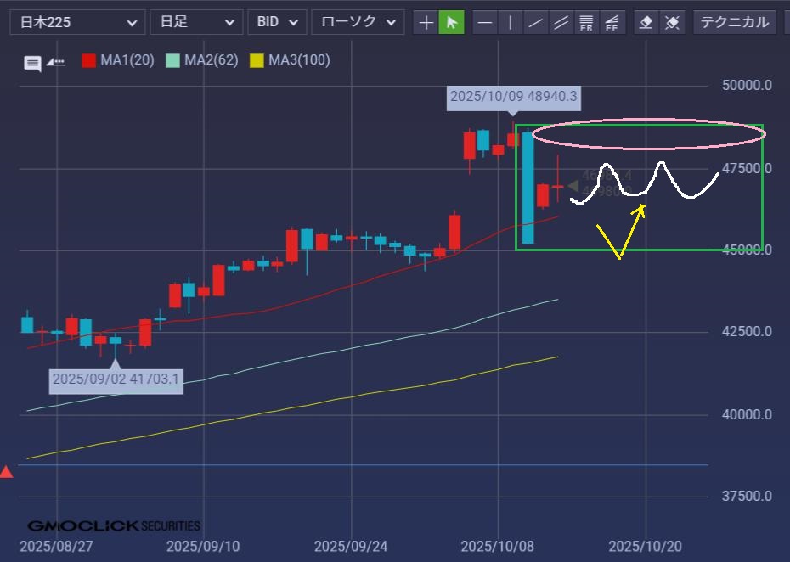Select the crosshair cursor tool
The width and height of the screenshot is (790, 562).
[426, 22]
